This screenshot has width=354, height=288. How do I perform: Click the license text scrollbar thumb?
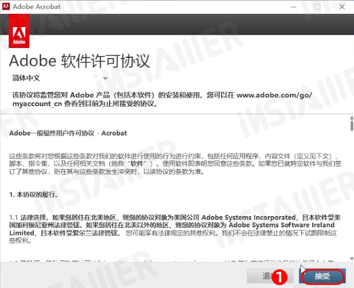[352, 126]
